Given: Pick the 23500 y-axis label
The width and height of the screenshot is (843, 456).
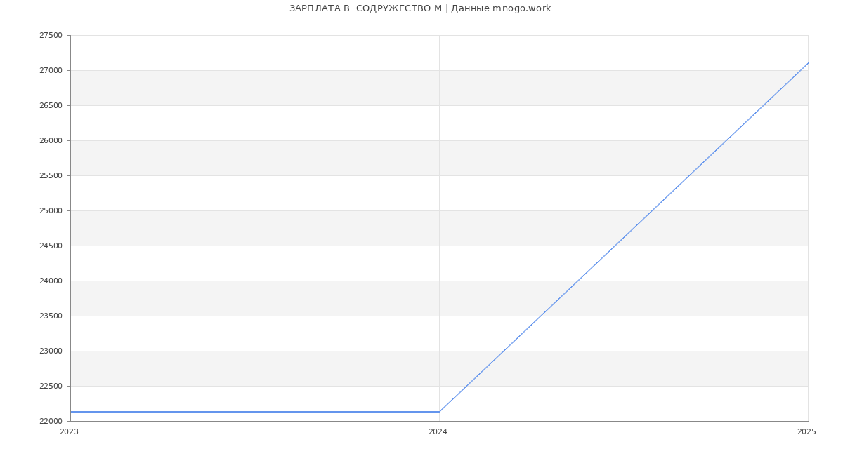Looking at the screenshot, I should click(51, 316).
